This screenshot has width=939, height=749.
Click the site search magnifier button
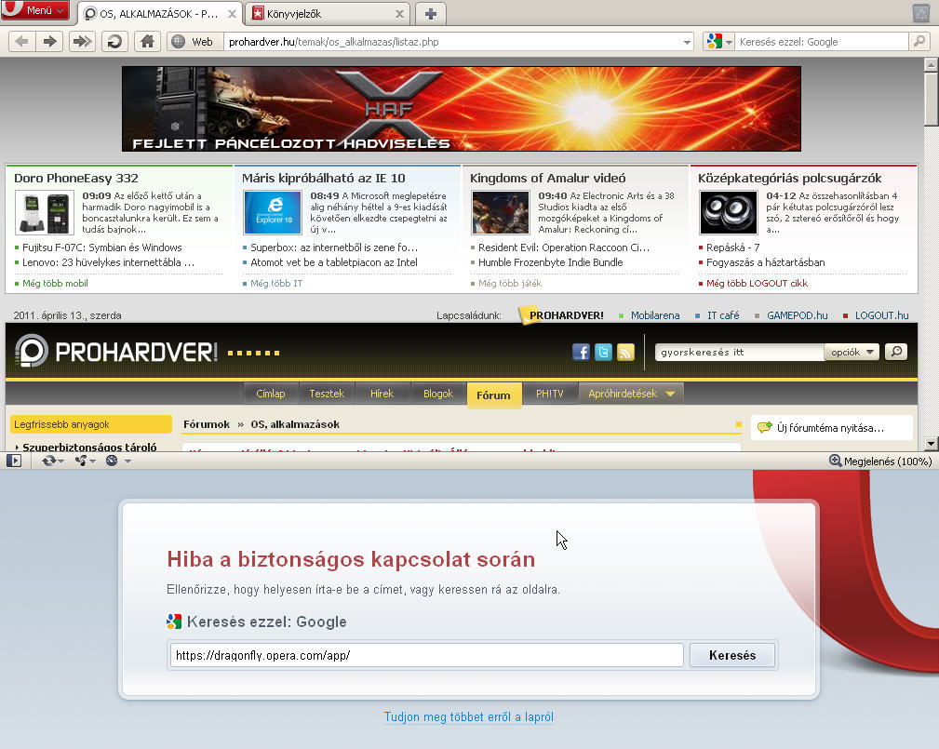coord(896,352)
